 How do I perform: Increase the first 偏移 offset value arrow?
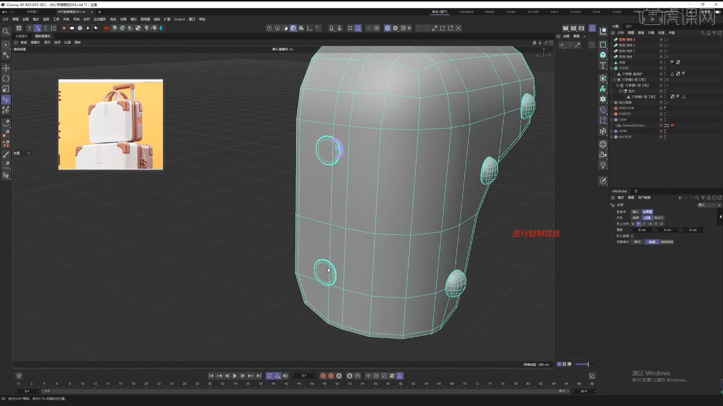point(653,230)
